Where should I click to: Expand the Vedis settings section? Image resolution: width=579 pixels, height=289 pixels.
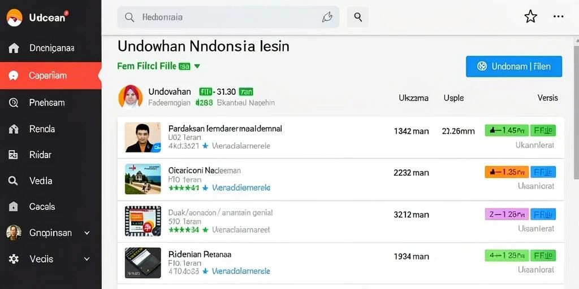click(87, 259)
